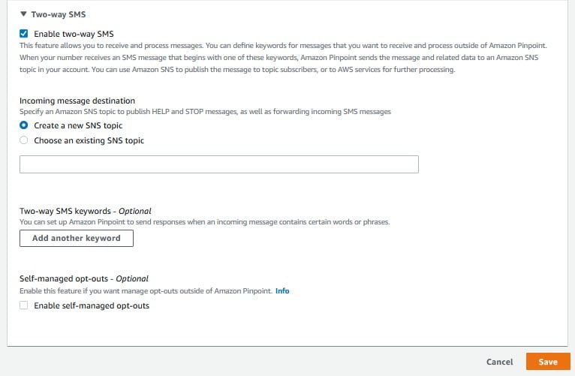Click the Two-way SMS keywords heading

pyautogui.click(x=86, y=211)
